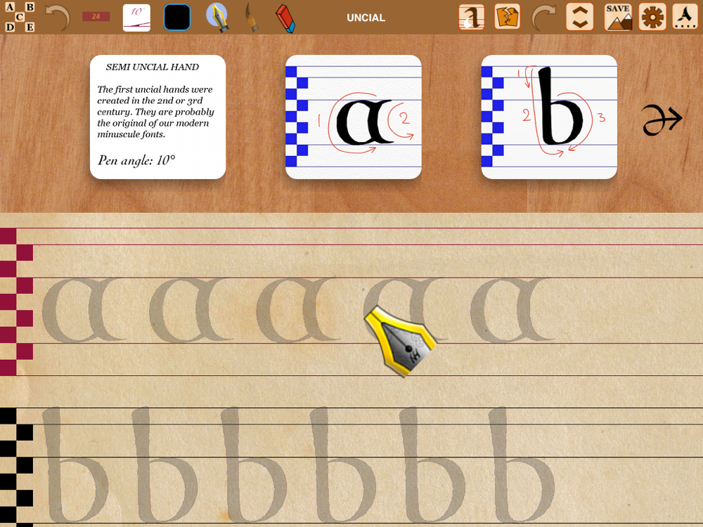Open the letter b stroke guide card

pyautogui.click(x=549, y=117)
